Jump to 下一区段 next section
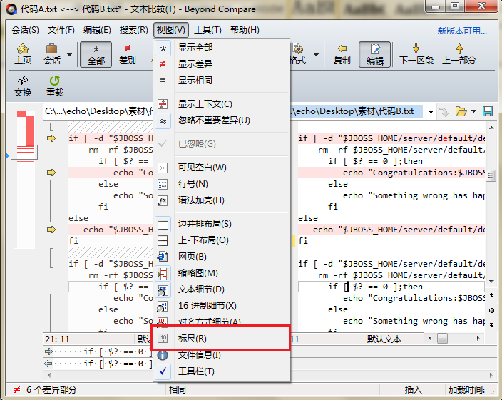Image resolution: width=502 pixels, height=400 pixels. (416, 54)
